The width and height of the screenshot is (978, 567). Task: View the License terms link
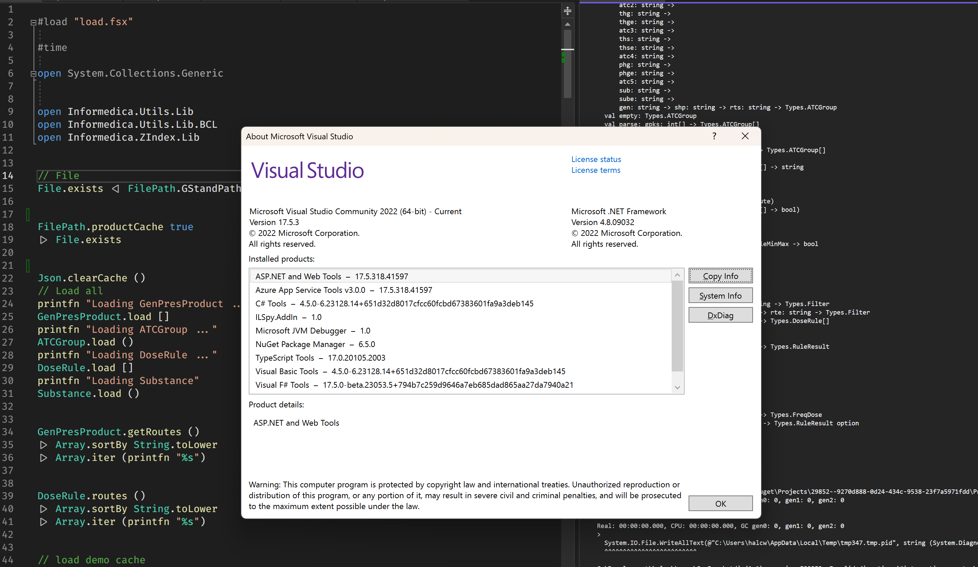[595, 170]
